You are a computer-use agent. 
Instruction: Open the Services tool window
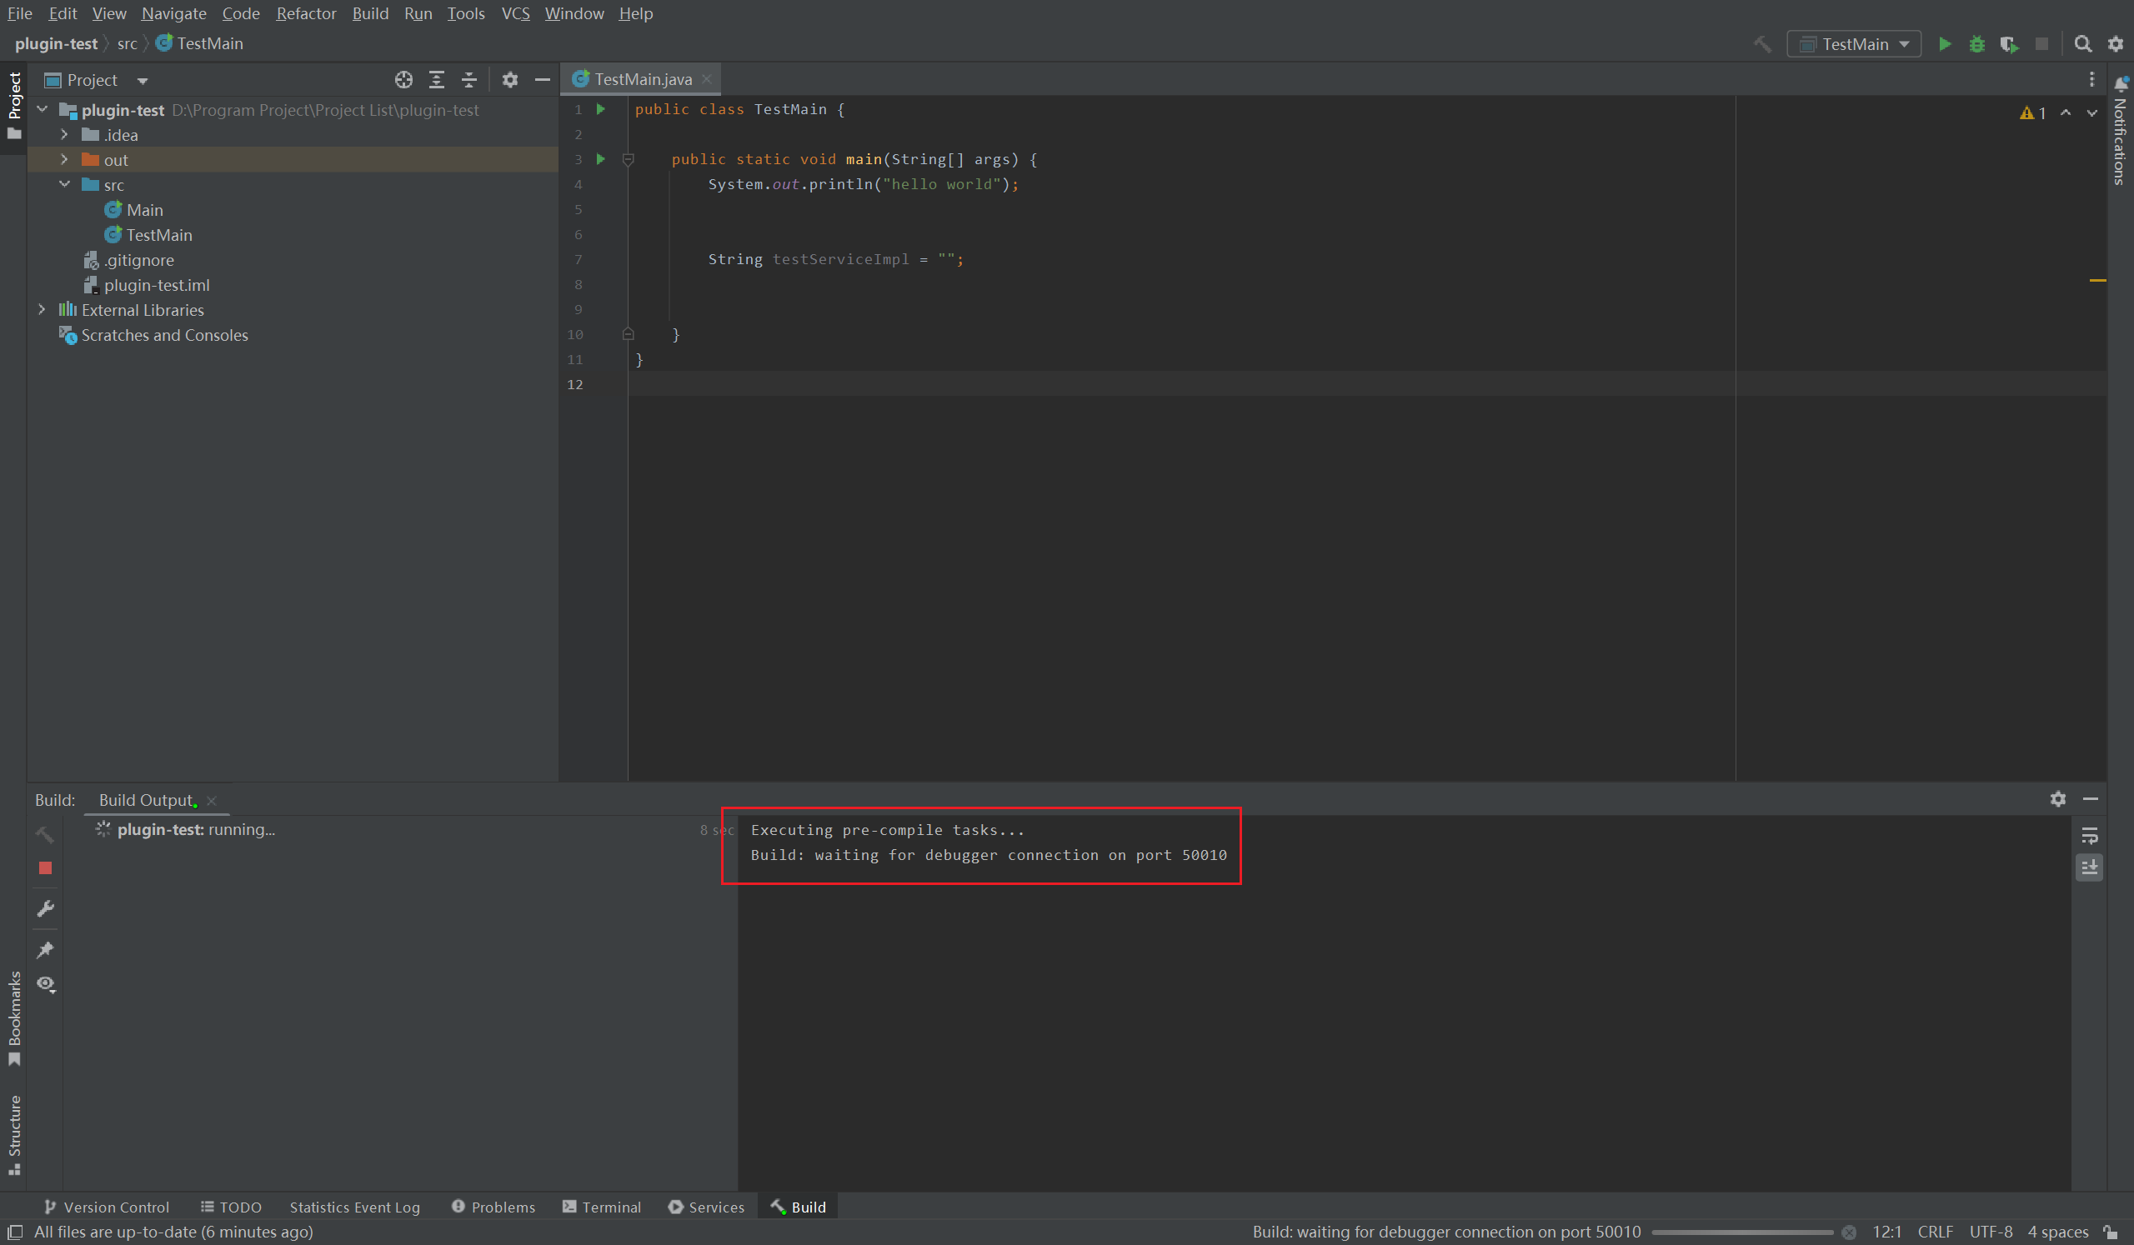coord(715,1207)
